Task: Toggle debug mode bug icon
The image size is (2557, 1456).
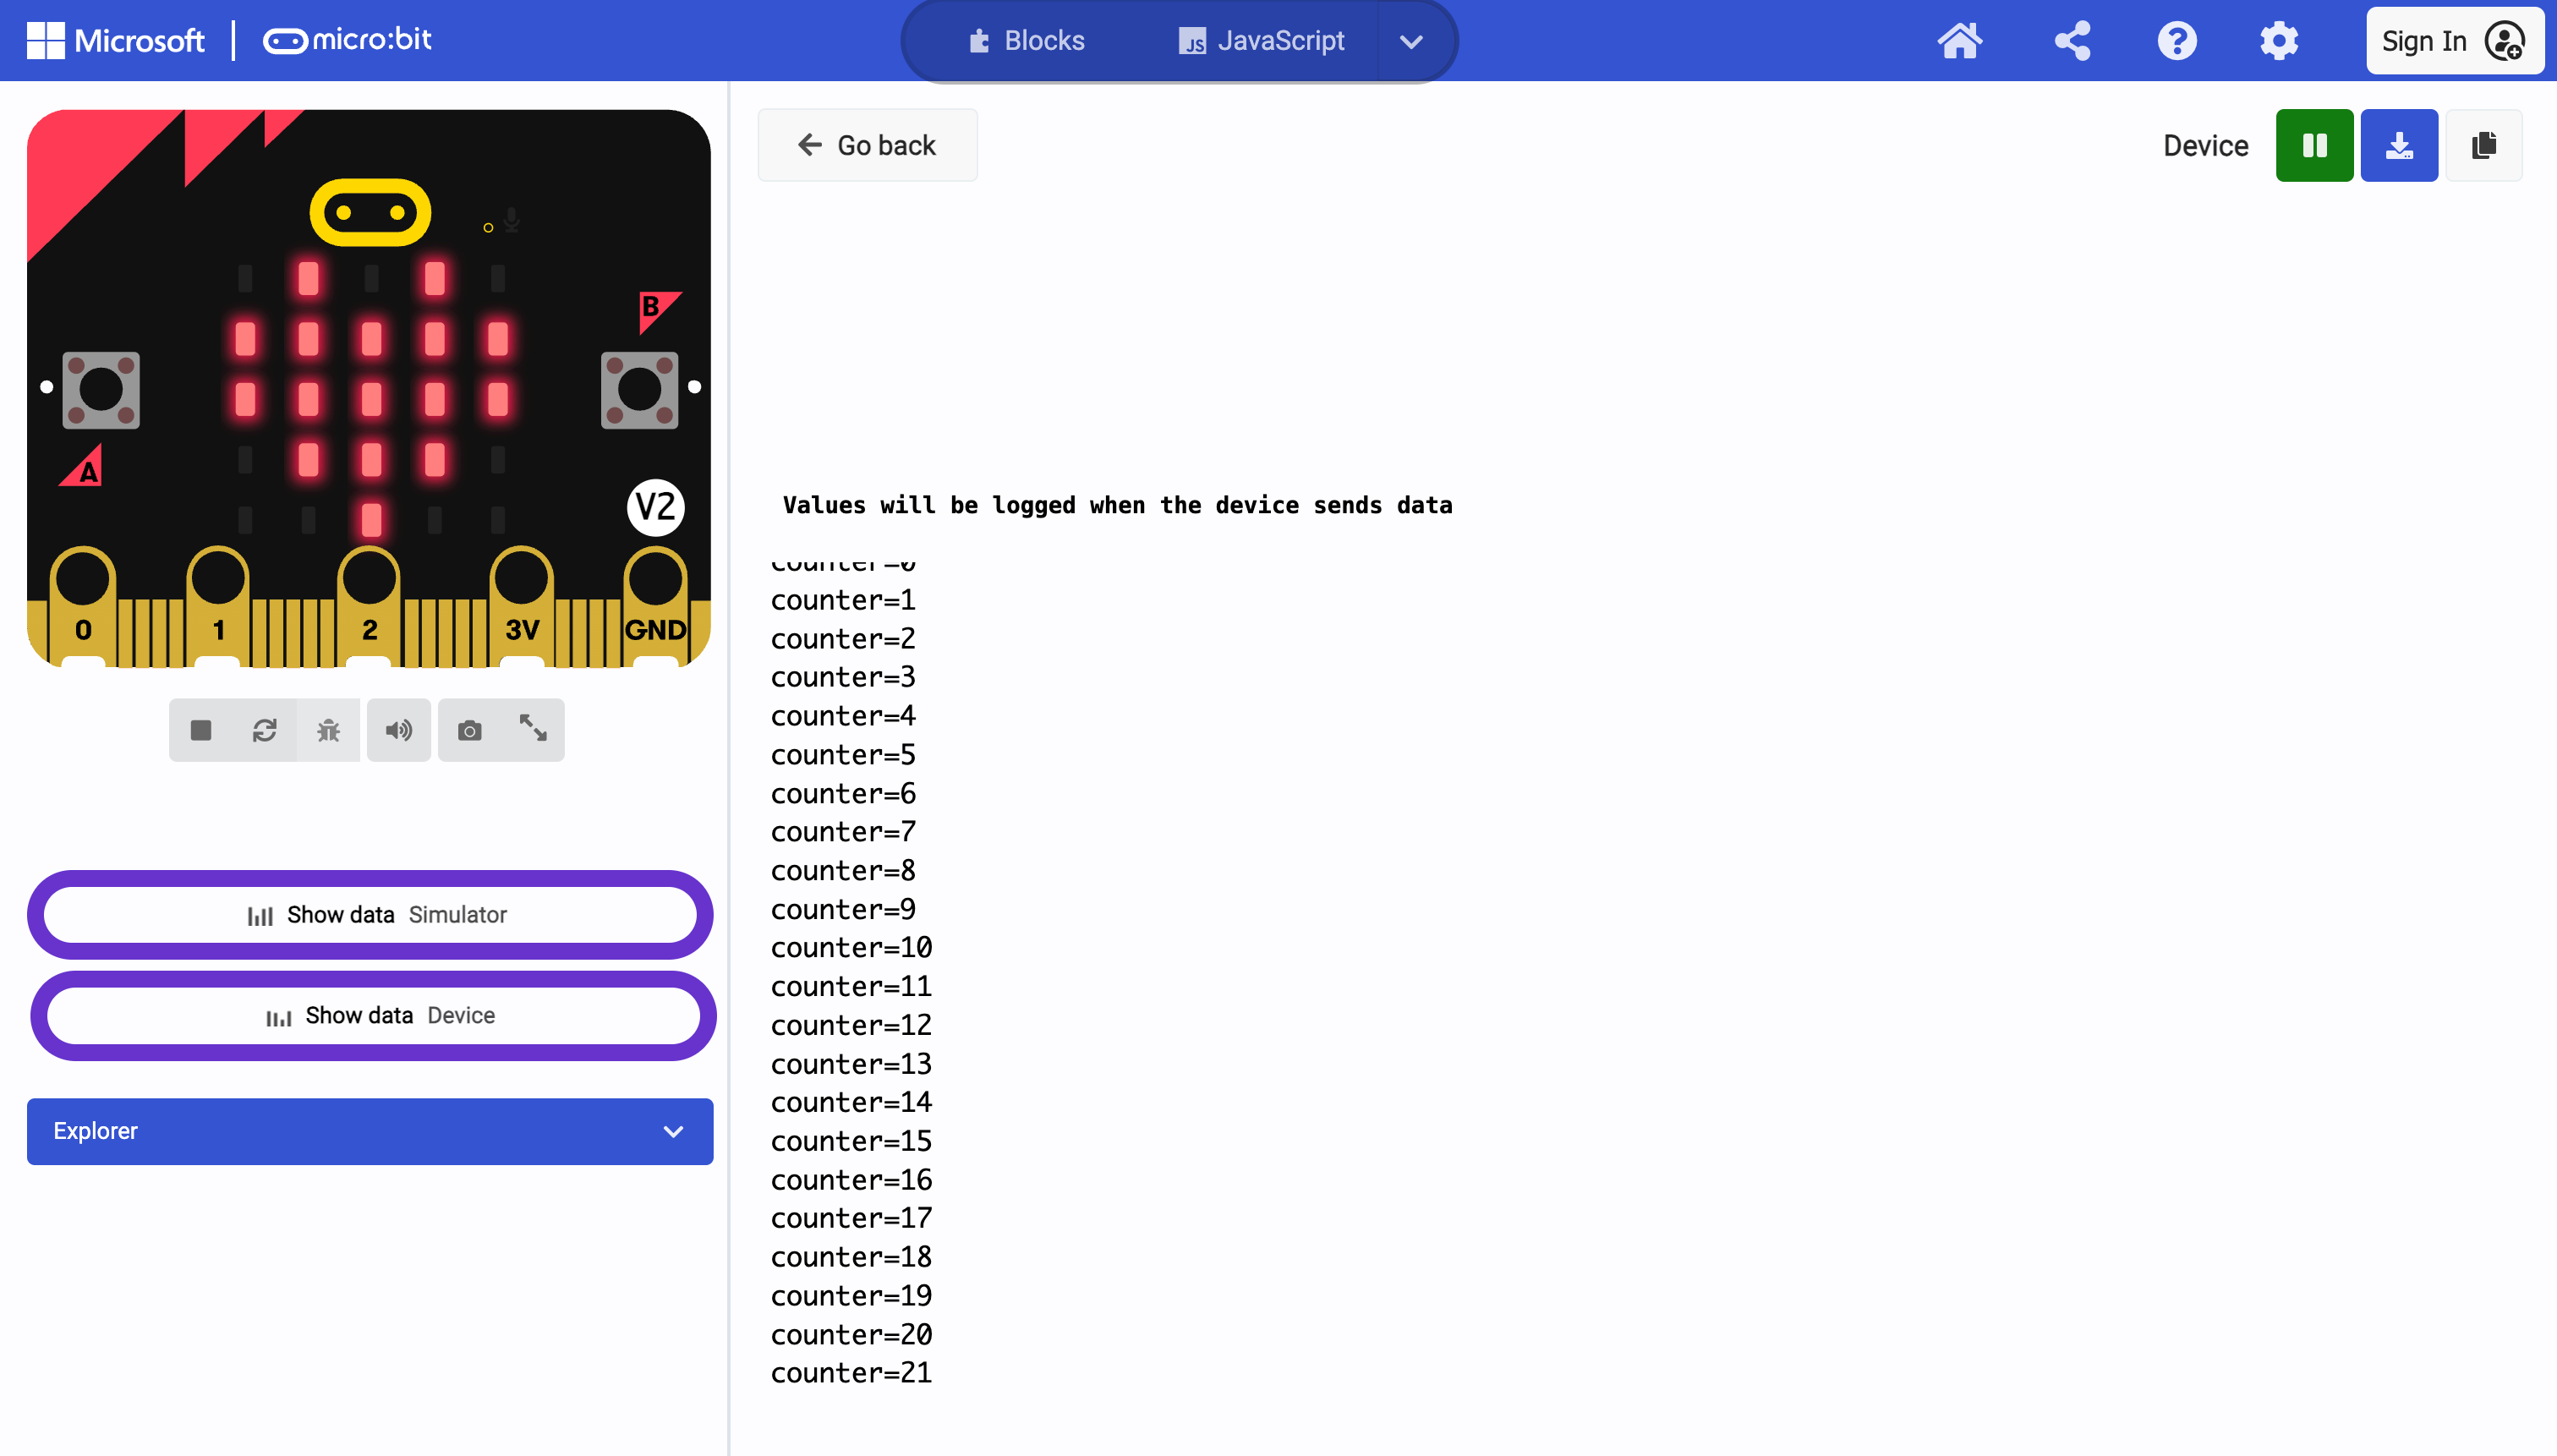Action: click(x=328, y=730)
